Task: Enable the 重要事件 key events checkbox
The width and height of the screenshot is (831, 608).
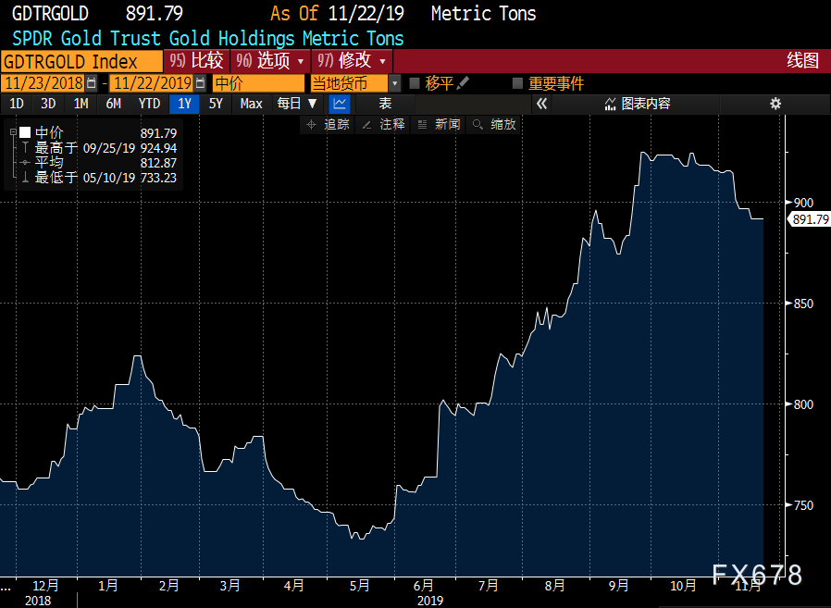Action: point(518,83)
